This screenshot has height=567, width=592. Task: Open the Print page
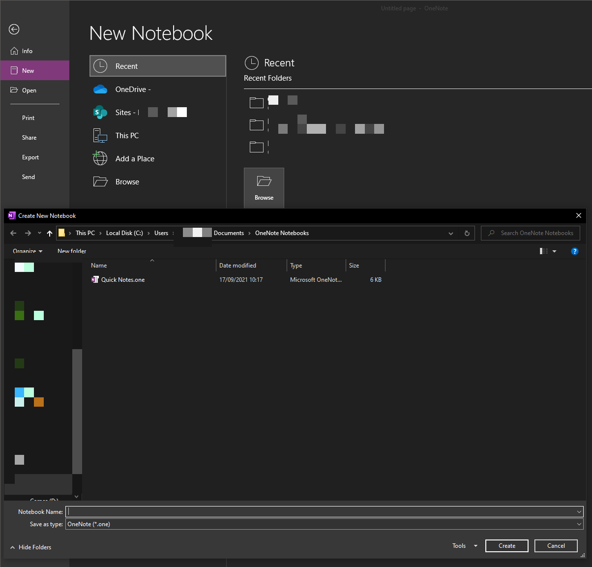(34, 118)
